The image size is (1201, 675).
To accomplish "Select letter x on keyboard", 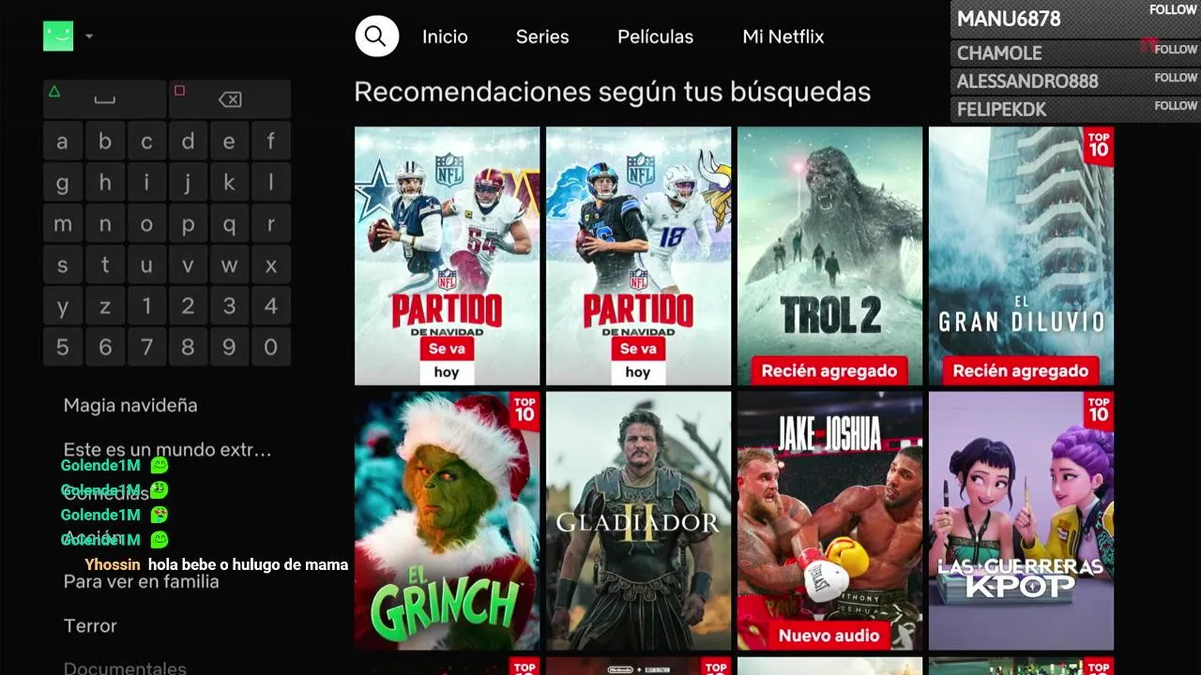I will click(x=271, y=265).
